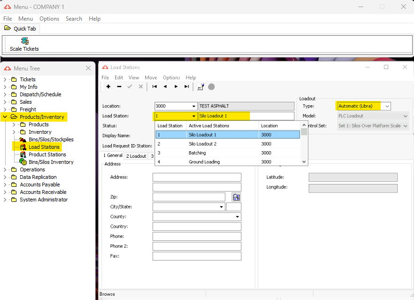
Task: Click the post edit checkmark icon
Action: (130, 86)
